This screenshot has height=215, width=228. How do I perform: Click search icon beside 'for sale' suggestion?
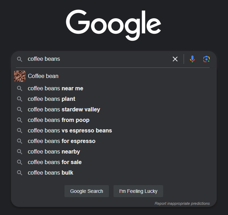pyautogui.click(x=20, y=162)
